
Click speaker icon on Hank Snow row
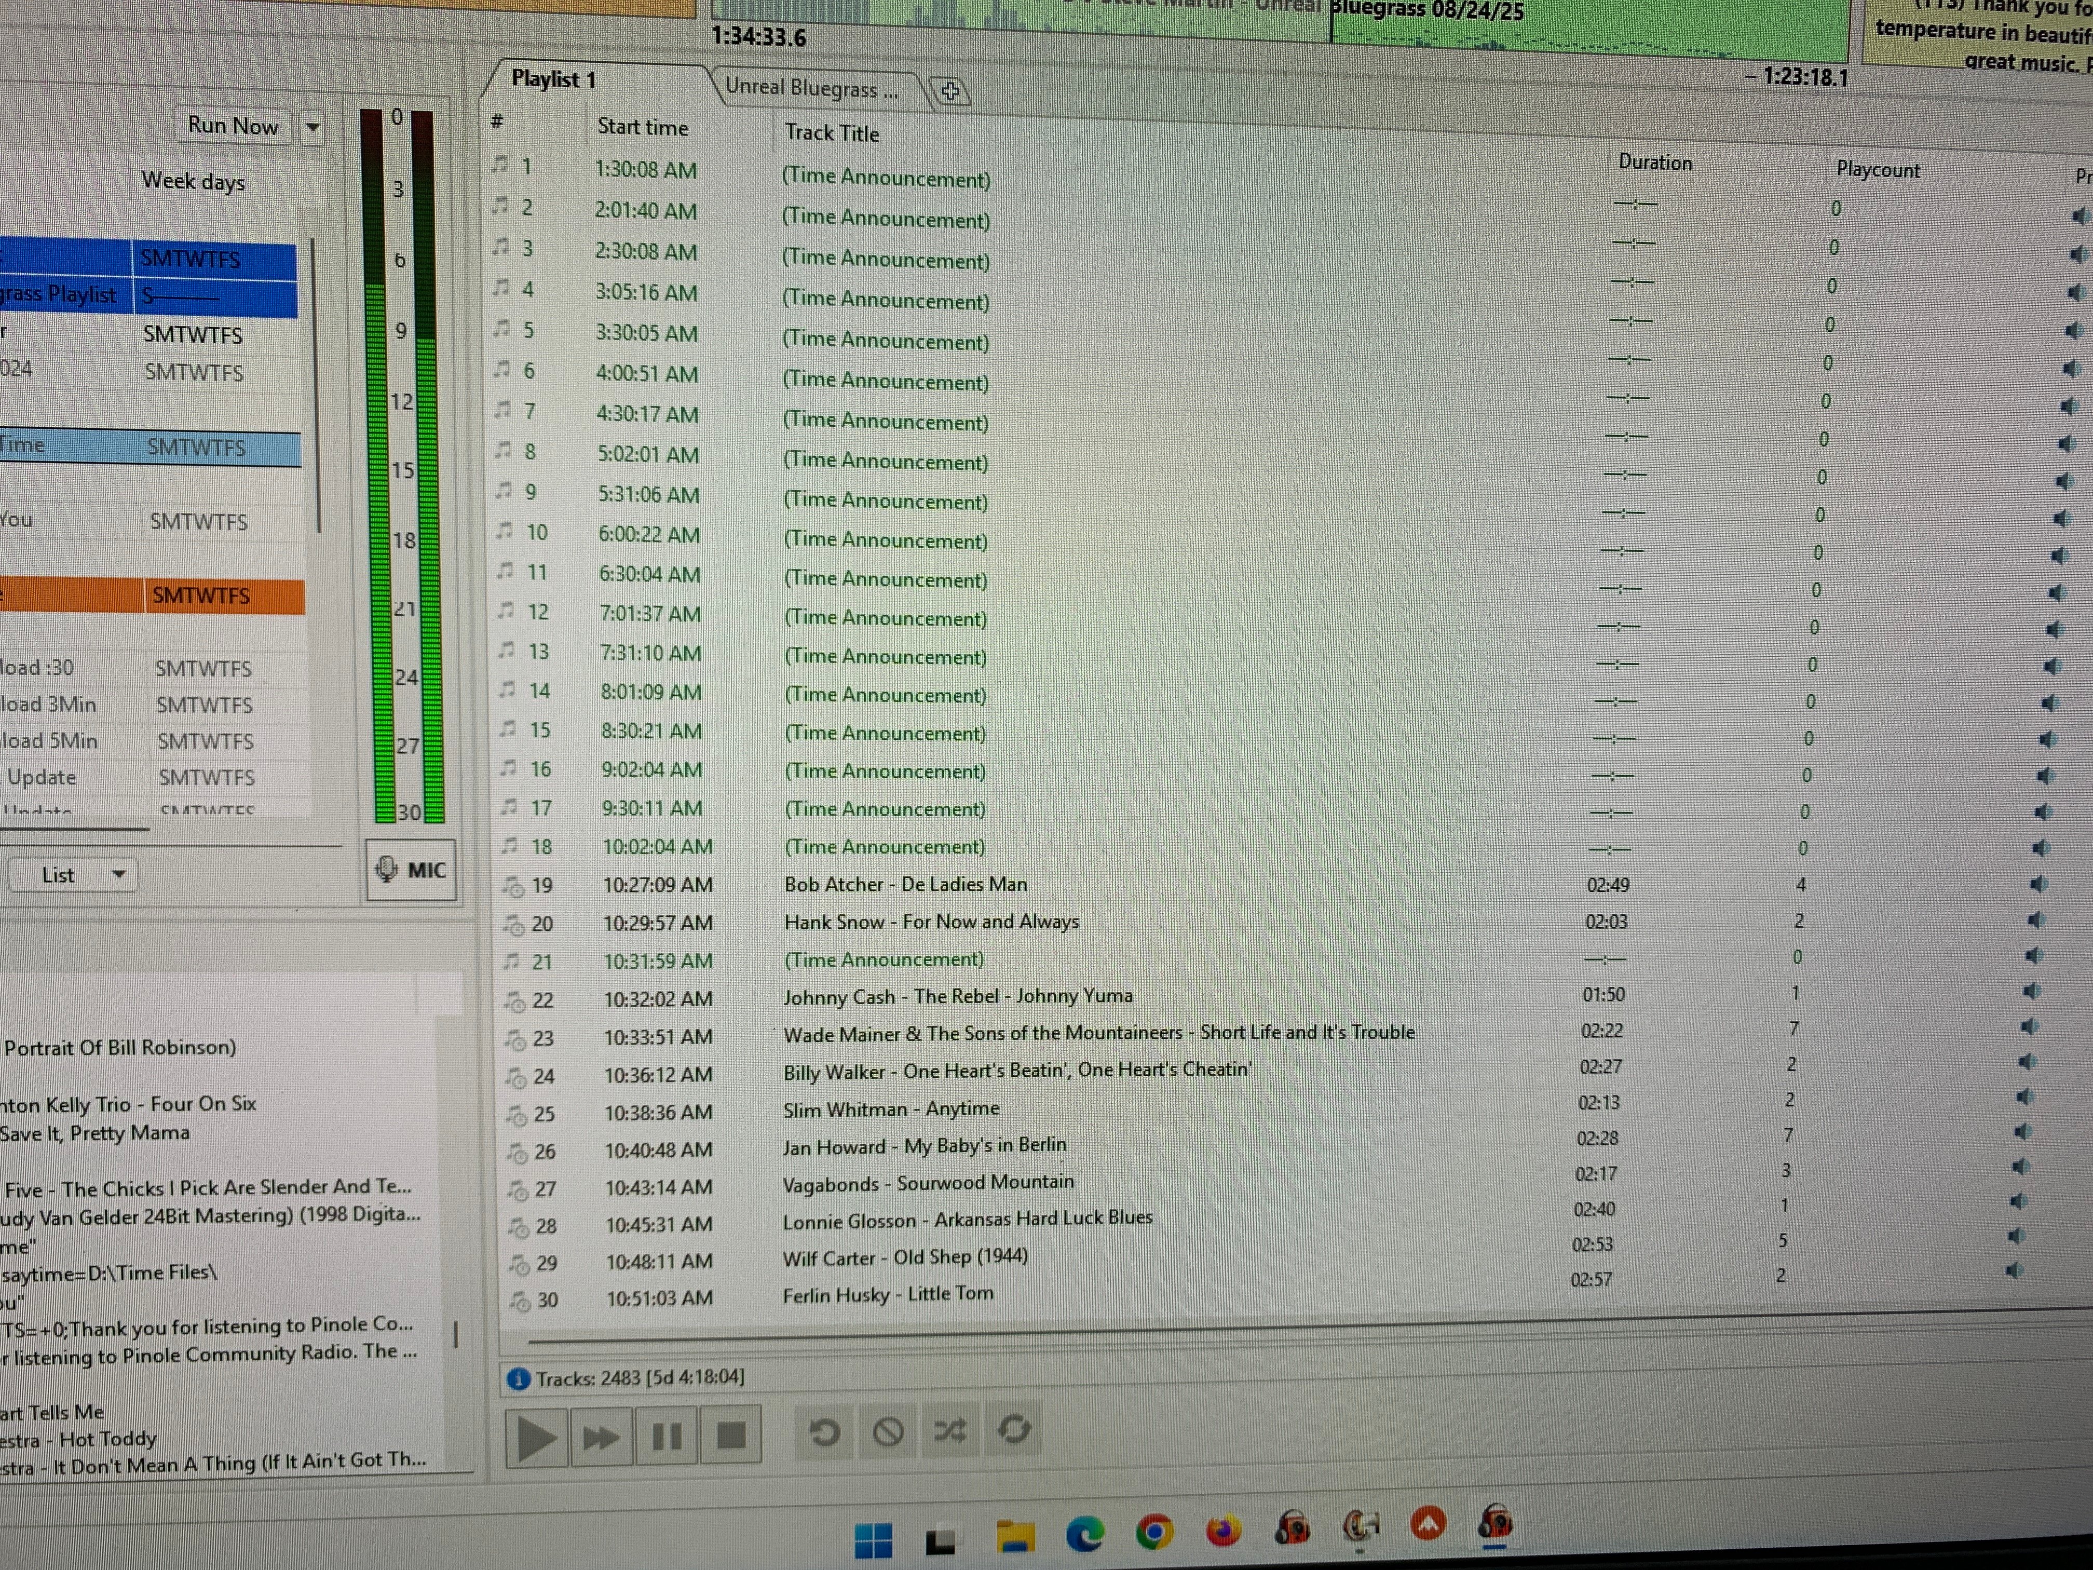coord(2036,920)
